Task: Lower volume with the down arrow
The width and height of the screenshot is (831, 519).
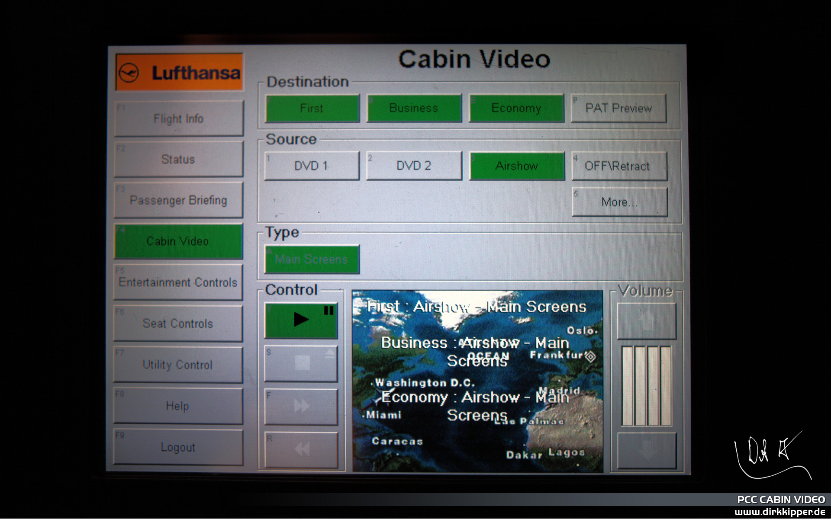Action: 646,451
